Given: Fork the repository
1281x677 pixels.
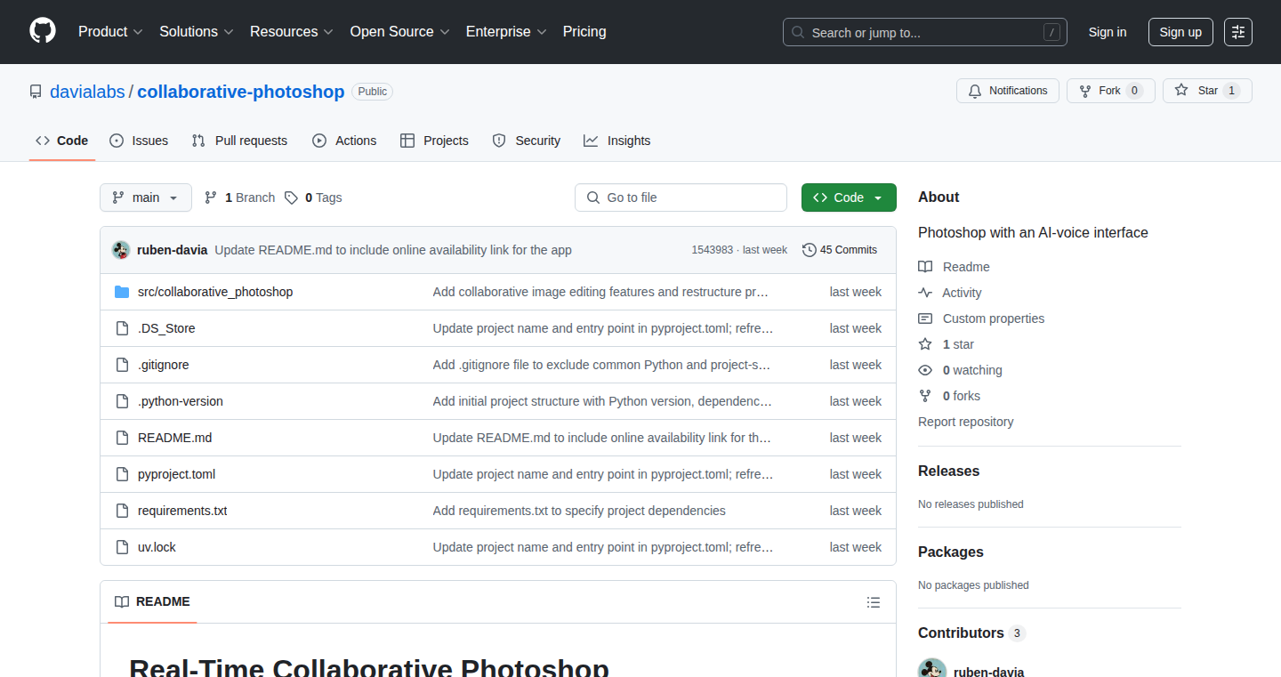Looking at the screenshot, I should click(x=1110, y=91).
